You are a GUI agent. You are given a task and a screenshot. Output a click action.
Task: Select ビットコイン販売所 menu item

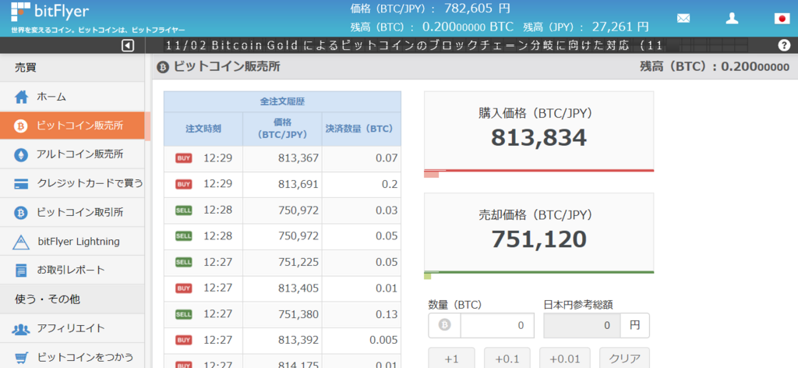click(72, 126)
